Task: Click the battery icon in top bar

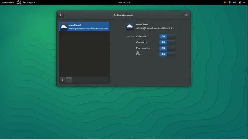Action: pos(240,3)
